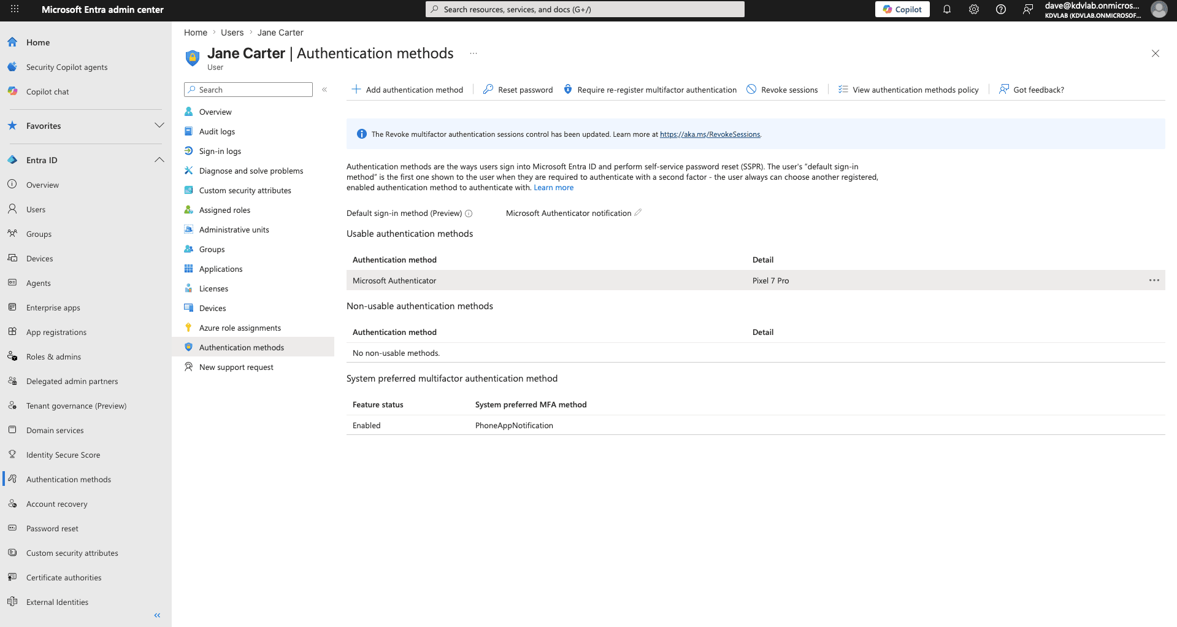The width and height of the screenshot is (1177, 627).
Task: Collapse the user blade menu with chevrons
Action: click(x=324, y=90)
